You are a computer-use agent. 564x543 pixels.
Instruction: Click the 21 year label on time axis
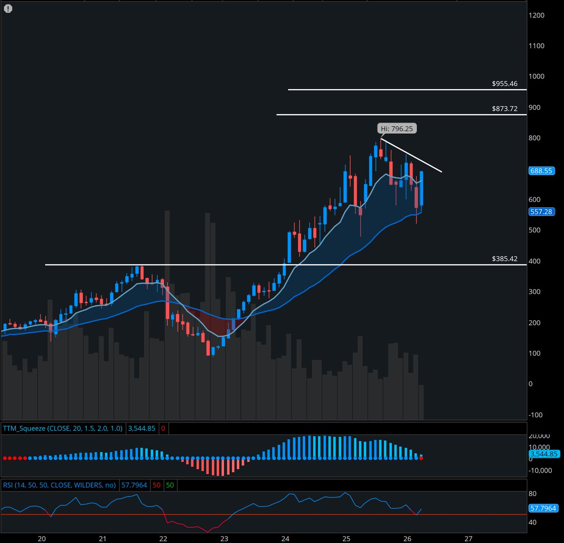click(102, 539)
